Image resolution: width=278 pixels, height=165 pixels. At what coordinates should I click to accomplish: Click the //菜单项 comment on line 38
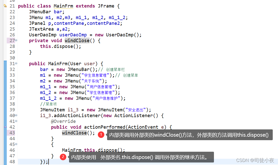(x=48, y=104)
